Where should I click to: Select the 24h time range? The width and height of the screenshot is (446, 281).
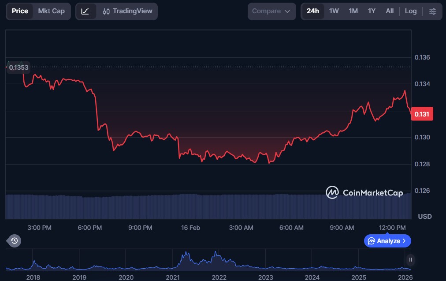(312, 11)
